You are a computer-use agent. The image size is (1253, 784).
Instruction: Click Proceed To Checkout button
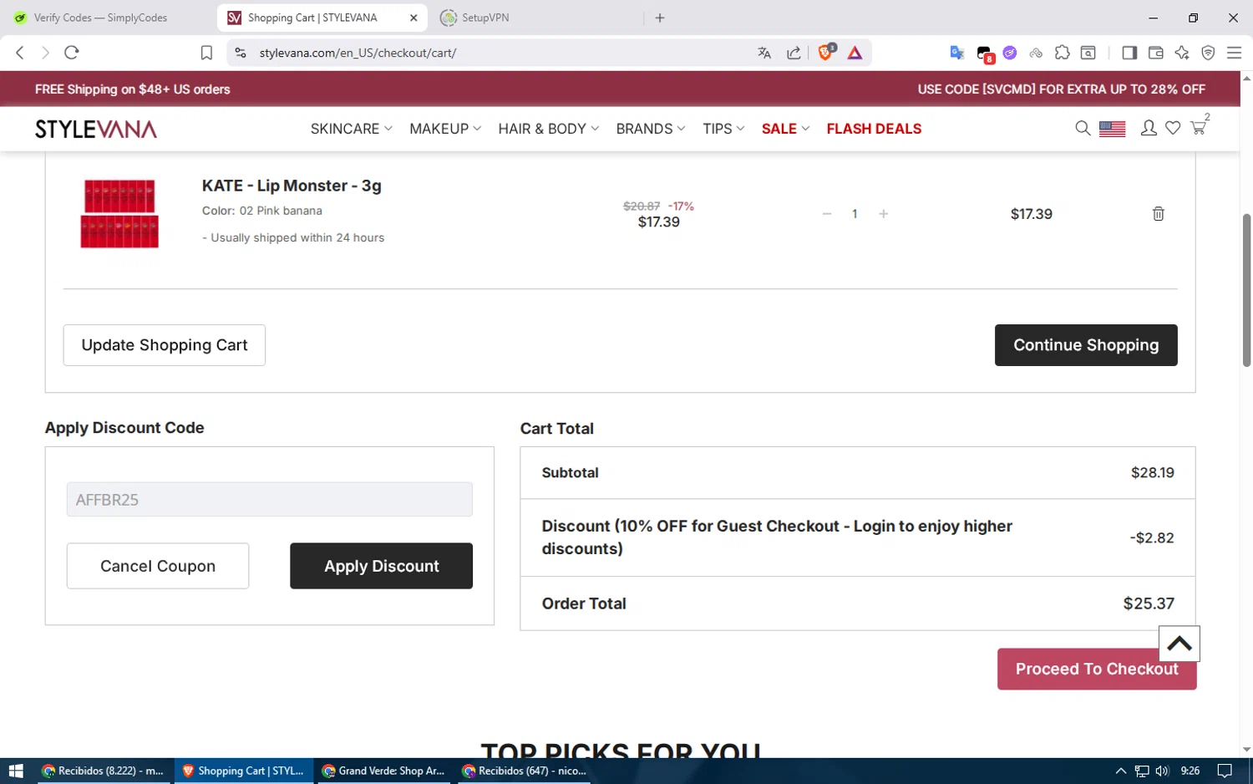(1097, 669)
